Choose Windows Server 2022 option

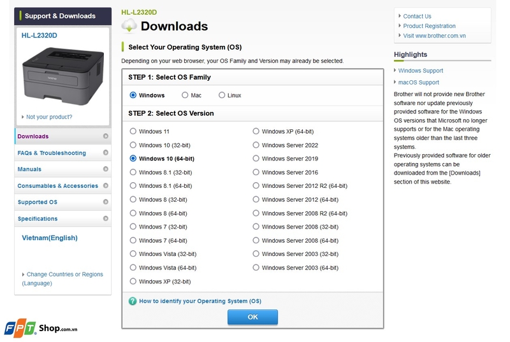[x=256, y=145]
